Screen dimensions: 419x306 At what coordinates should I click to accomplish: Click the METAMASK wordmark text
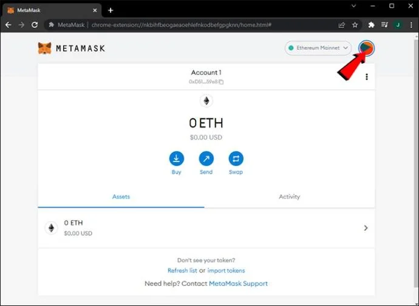[80, 49]
